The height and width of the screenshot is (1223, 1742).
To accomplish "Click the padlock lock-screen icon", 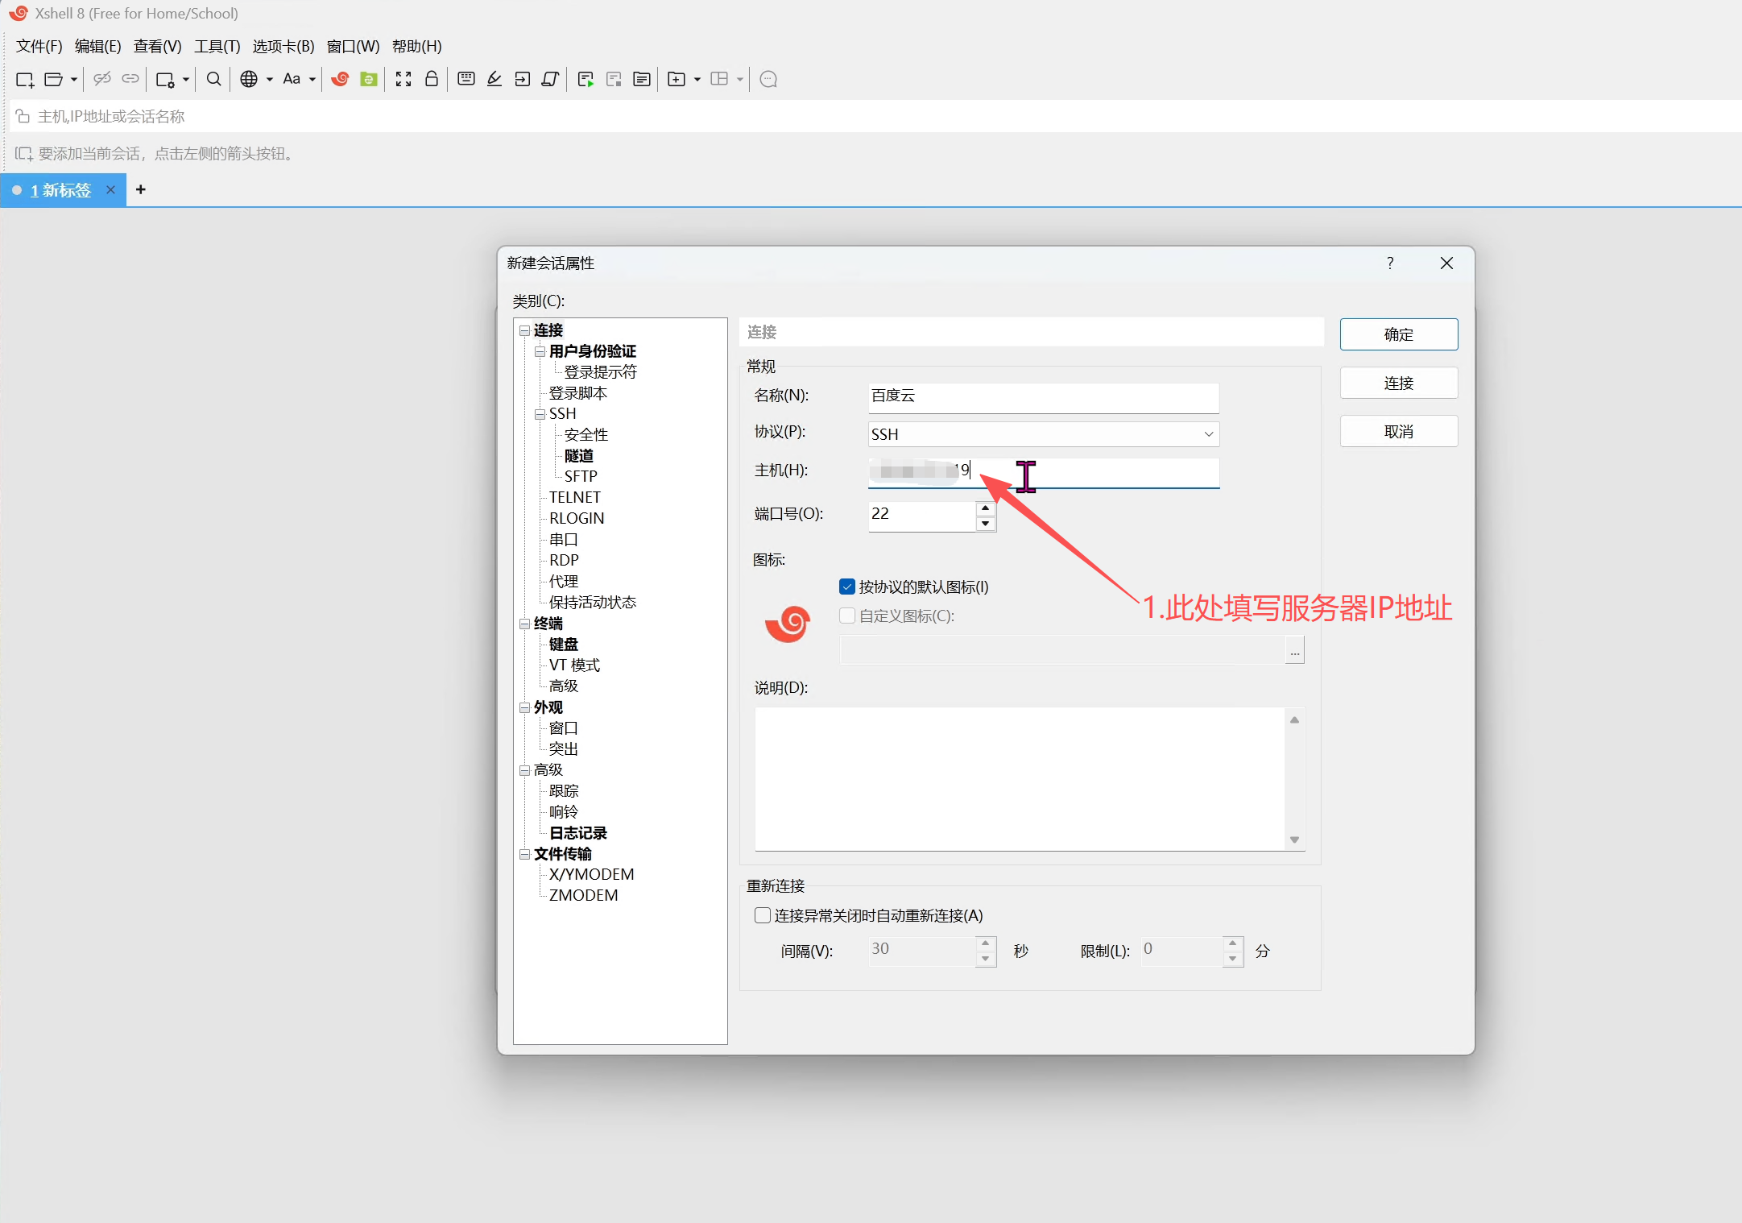I will click(432, 79).
